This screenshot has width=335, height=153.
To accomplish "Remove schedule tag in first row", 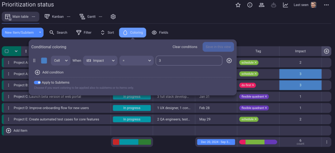I will [256, 62].
